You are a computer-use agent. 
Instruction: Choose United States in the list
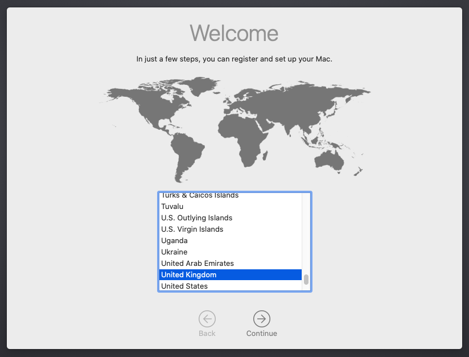point(231,285)
